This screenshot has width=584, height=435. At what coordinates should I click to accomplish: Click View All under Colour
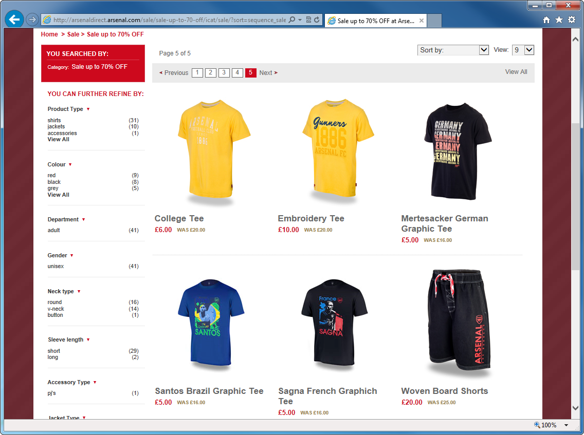(x=59, y=195)
